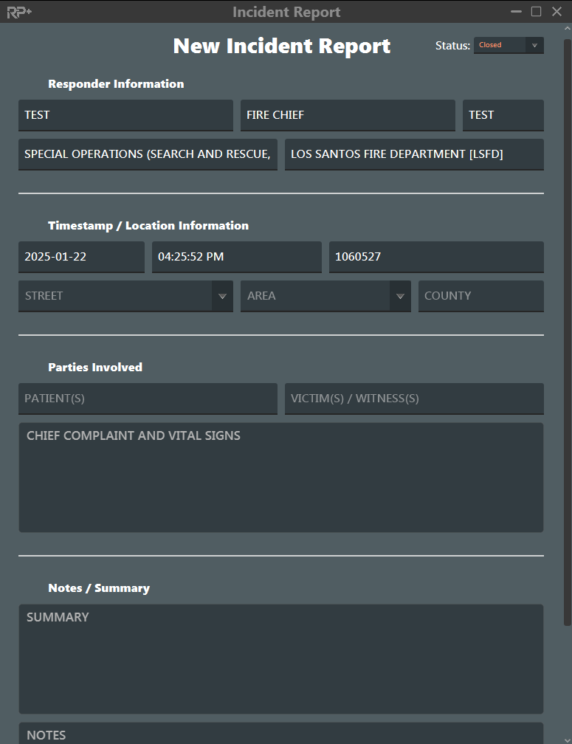Expand the Street dropdown arrow
572x744 pixels.
(222, 296)
